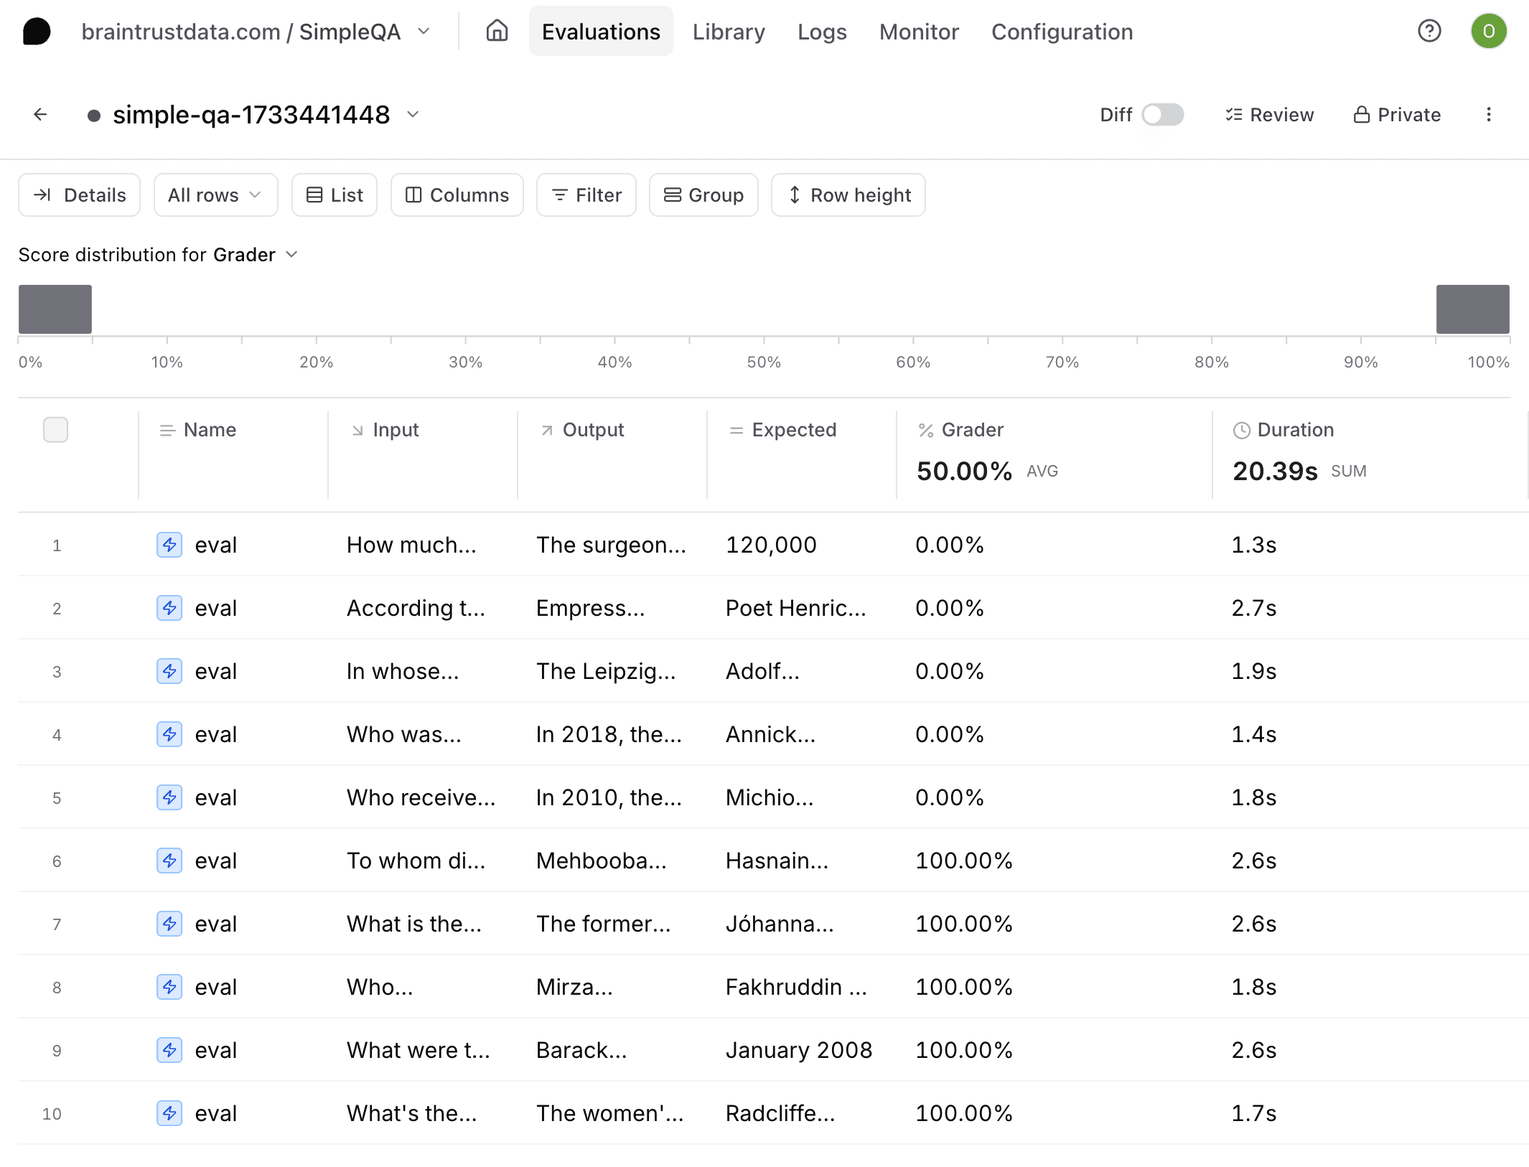Screen dimensions: 1529x1167
Task: Open the Configuration tab
Action: (x=1062, y=32)
